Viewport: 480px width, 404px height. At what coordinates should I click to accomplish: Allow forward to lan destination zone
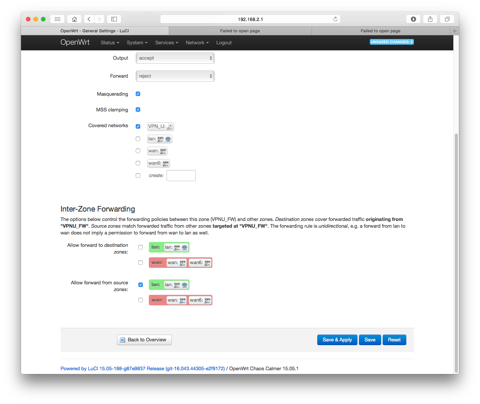pyautogui.click(x=141, y=247)
